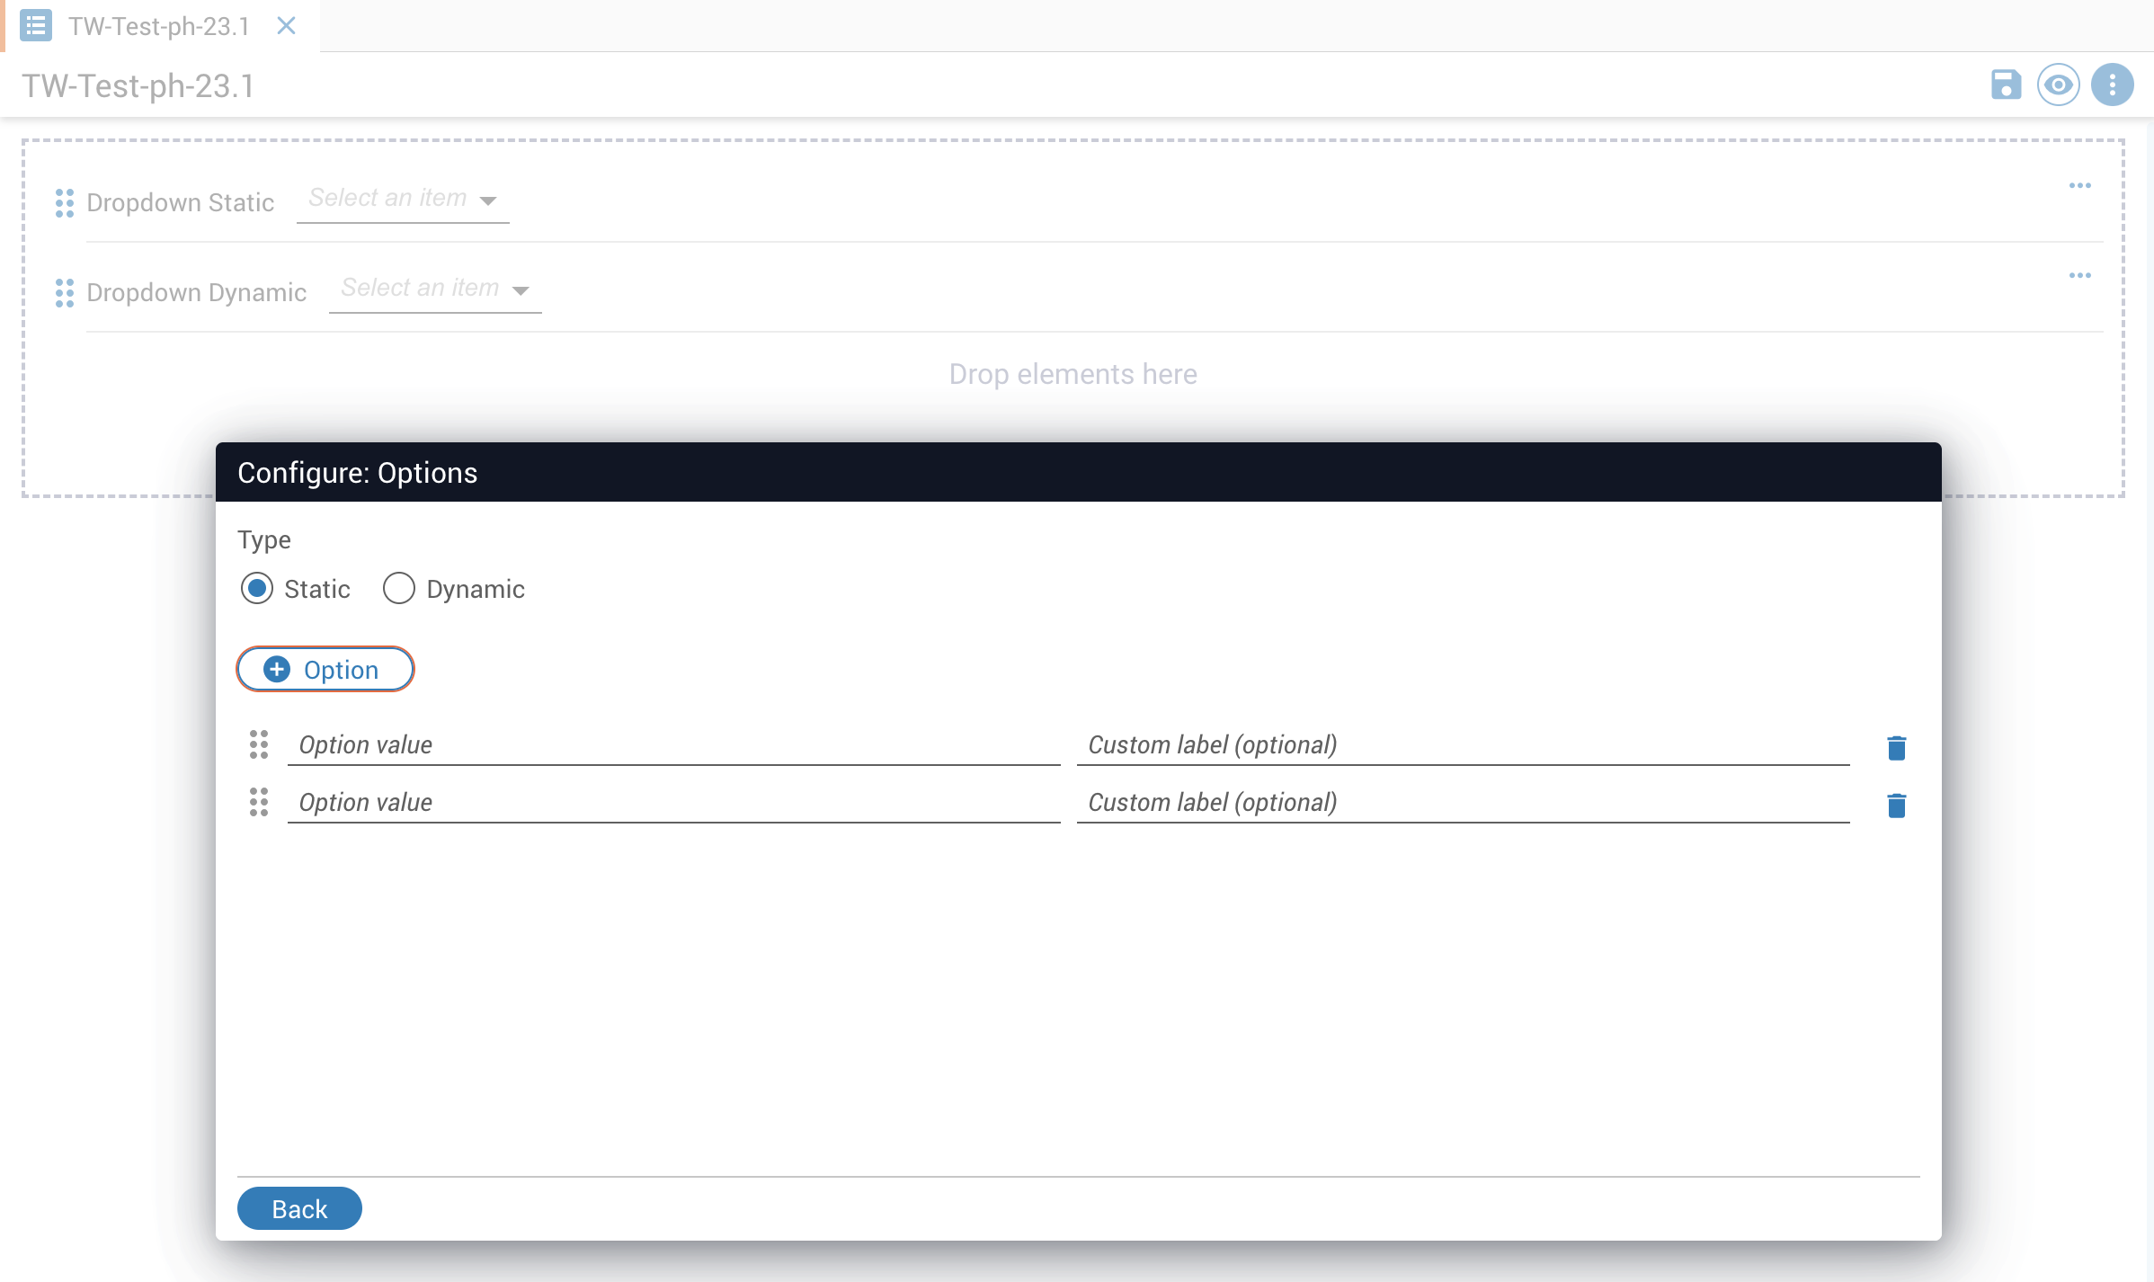The image size is (2154, 1282).
Task: Click first option row drag handle
Action: tap(258, 744)
